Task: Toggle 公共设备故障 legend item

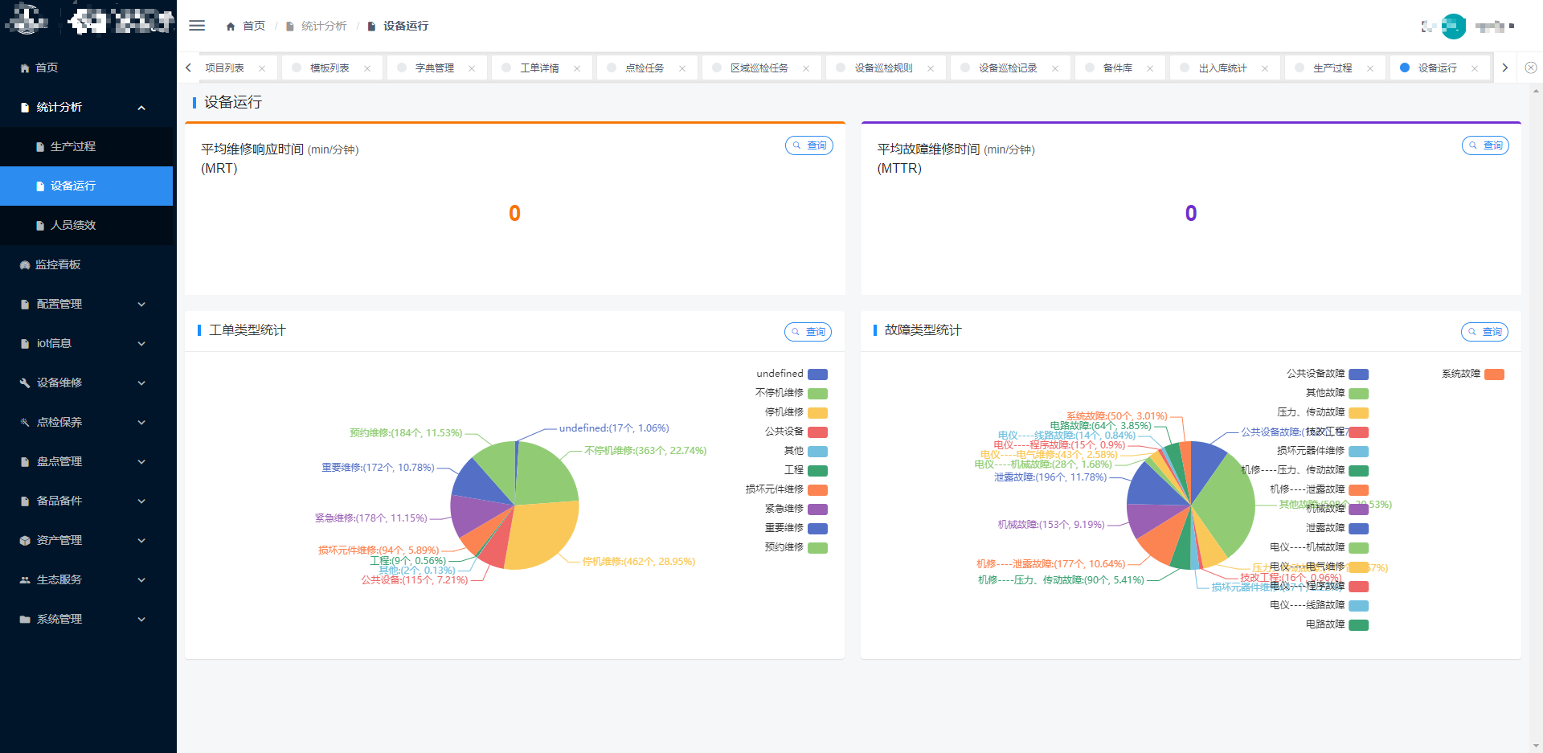Action: (x=1328, y=374)
